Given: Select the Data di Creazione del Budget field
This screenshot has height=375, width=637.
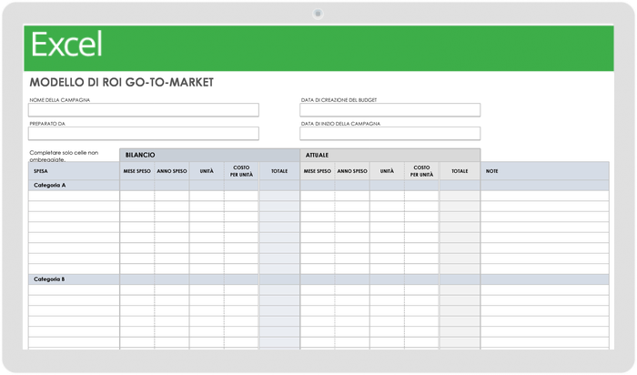Looking at the screenshot, I should [389, 110].
